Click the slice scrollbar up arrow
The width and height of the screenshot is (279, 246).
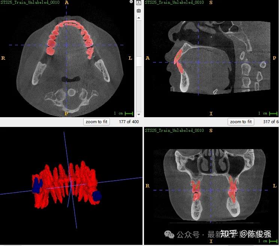(x=139, y=18)
